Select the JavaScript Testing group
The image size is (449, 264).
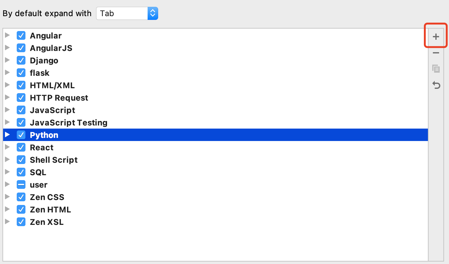pos(216,122)
